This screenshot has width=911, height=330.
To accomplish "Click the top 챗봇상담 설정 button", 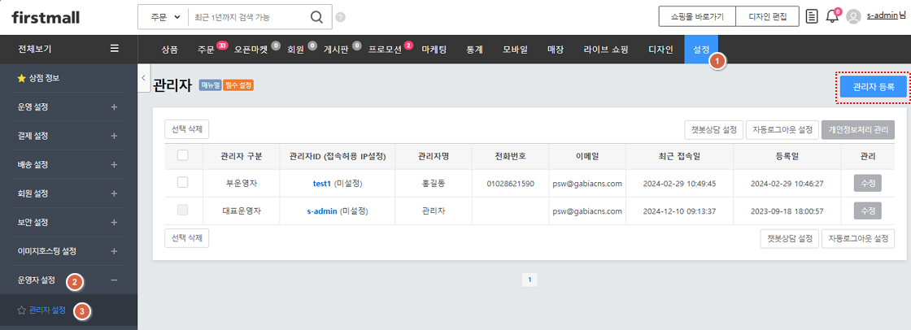I will (x=713, y=130).
